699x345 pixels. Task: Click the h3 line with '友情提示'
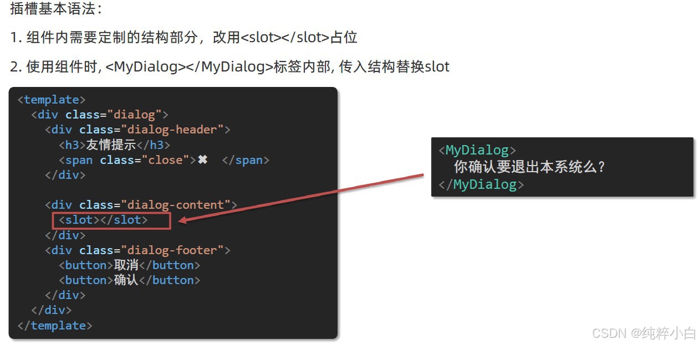115,145
